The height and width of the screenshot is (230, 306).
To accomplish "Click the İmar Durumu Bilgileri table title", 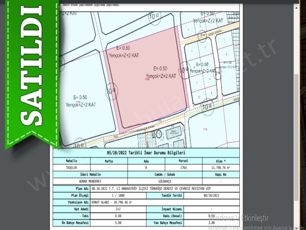I will [146, 153].
